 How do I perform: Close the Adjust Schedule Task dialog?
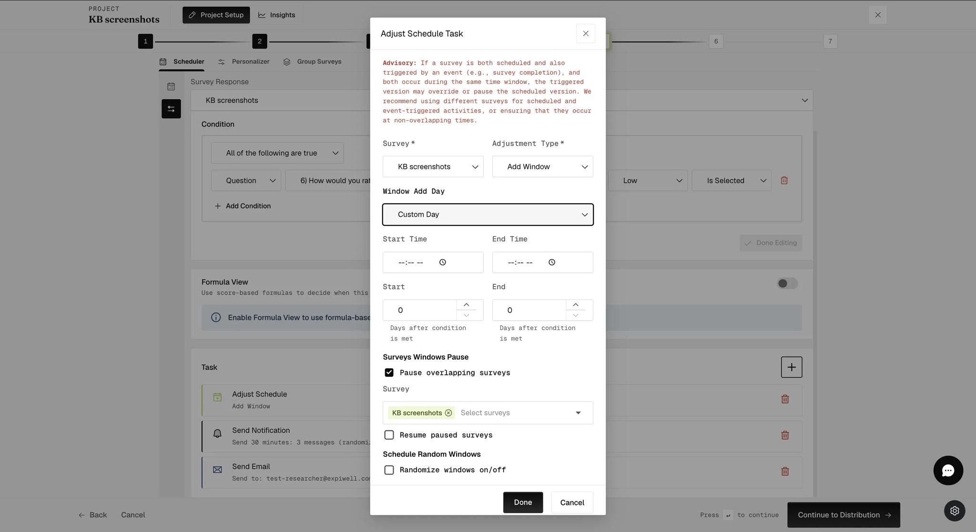click(585, 33)
